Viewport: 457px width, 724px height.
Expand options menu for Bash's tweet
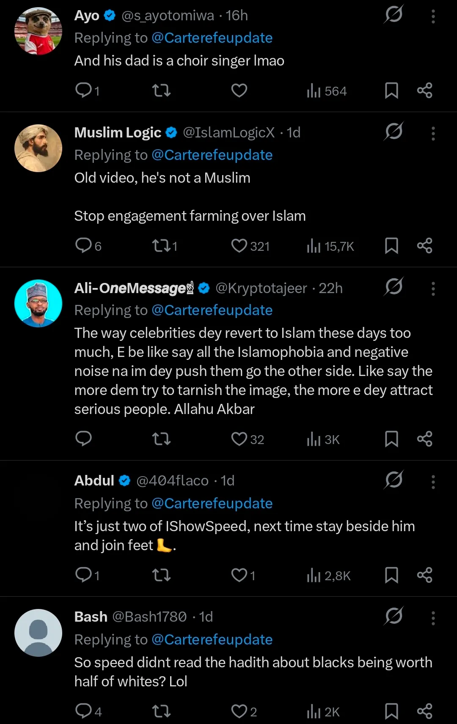click(x=433, y=618)
